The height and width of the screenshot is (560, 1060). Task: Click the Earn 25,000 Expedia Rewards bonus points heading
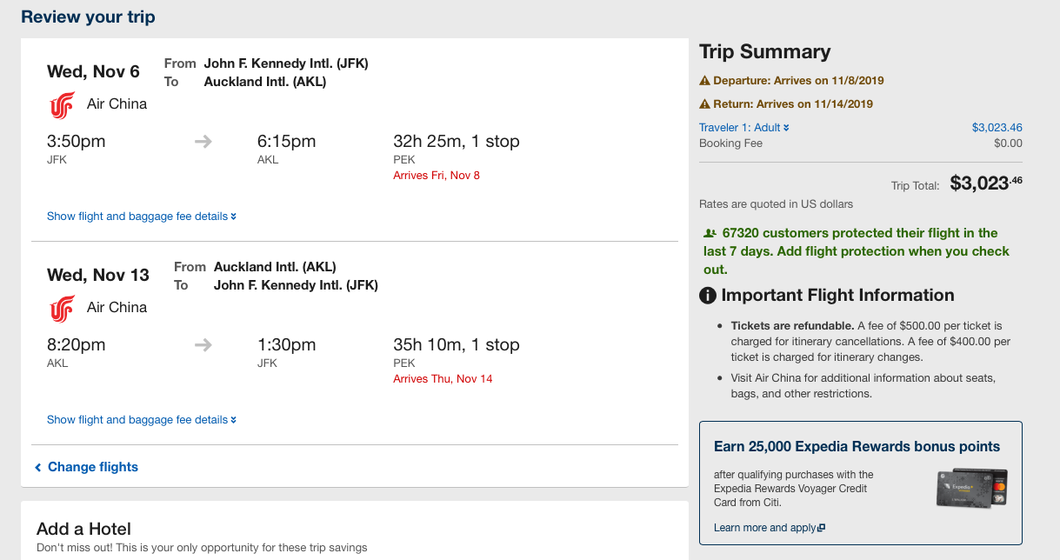(857, 446)
